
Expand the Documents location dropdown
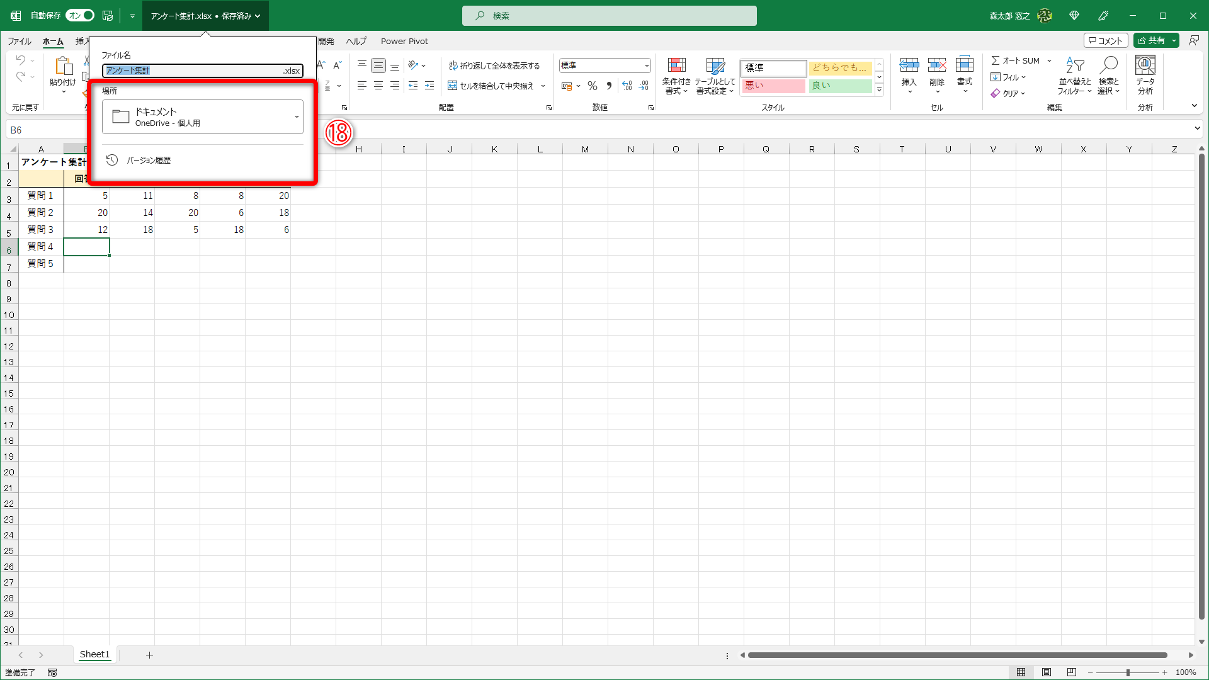click(x=297, y=116)
